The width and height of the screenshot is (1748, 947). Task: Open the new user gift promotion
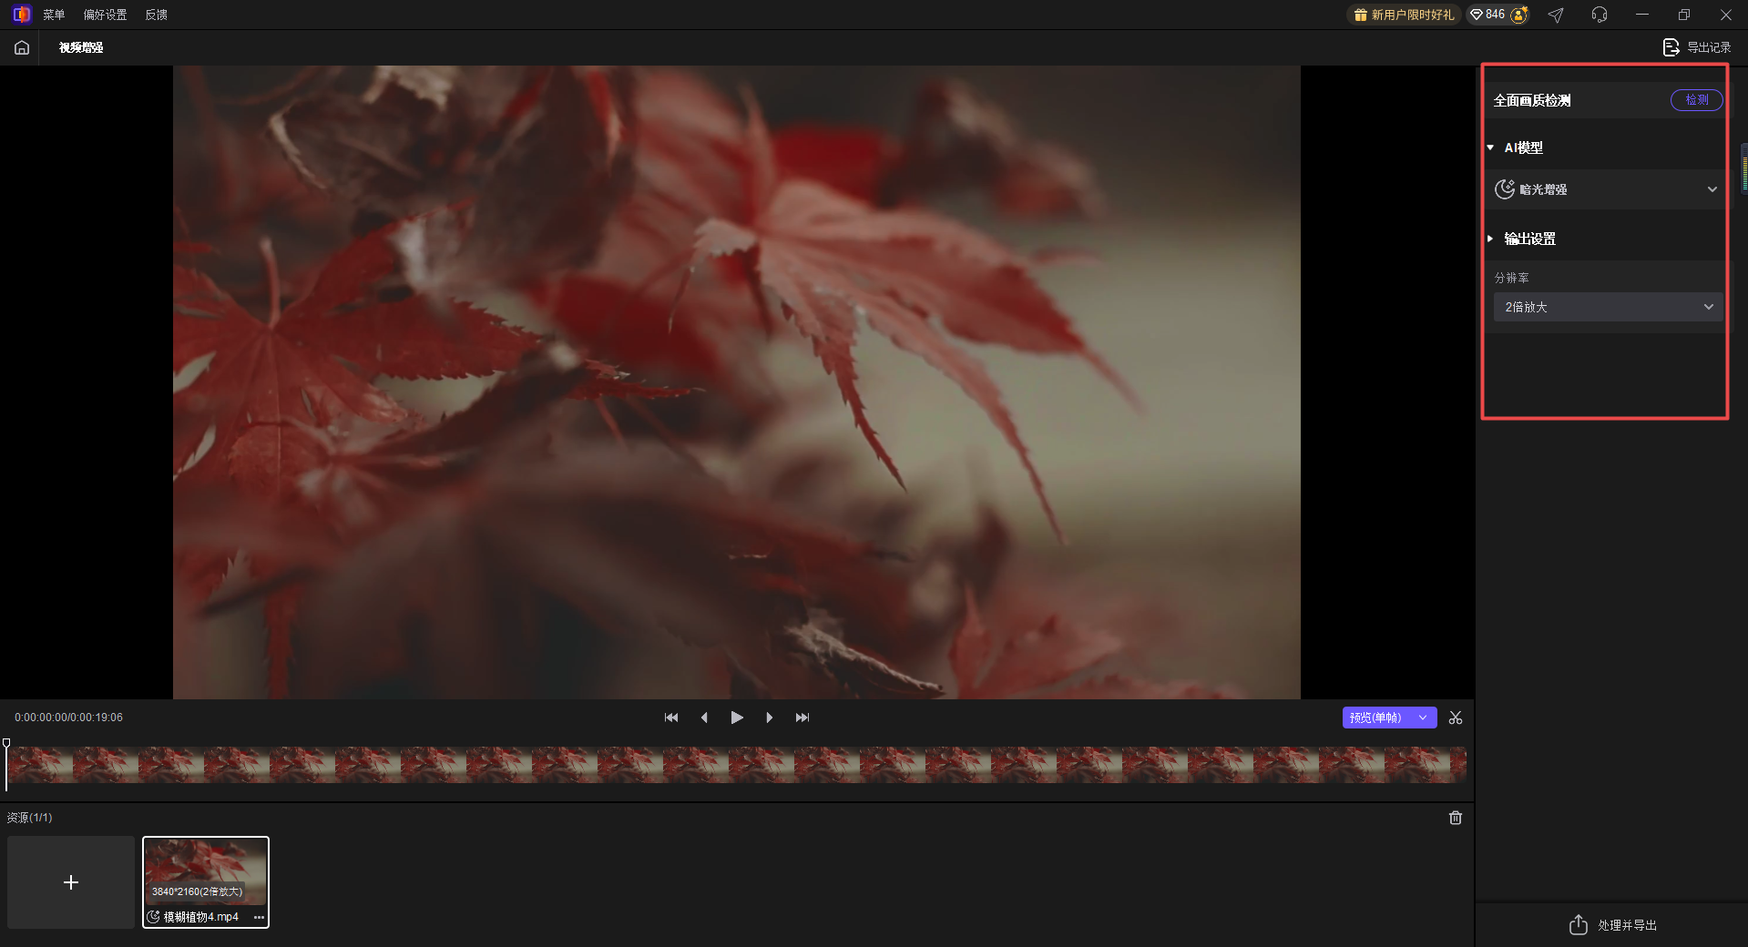(1404, 15)
